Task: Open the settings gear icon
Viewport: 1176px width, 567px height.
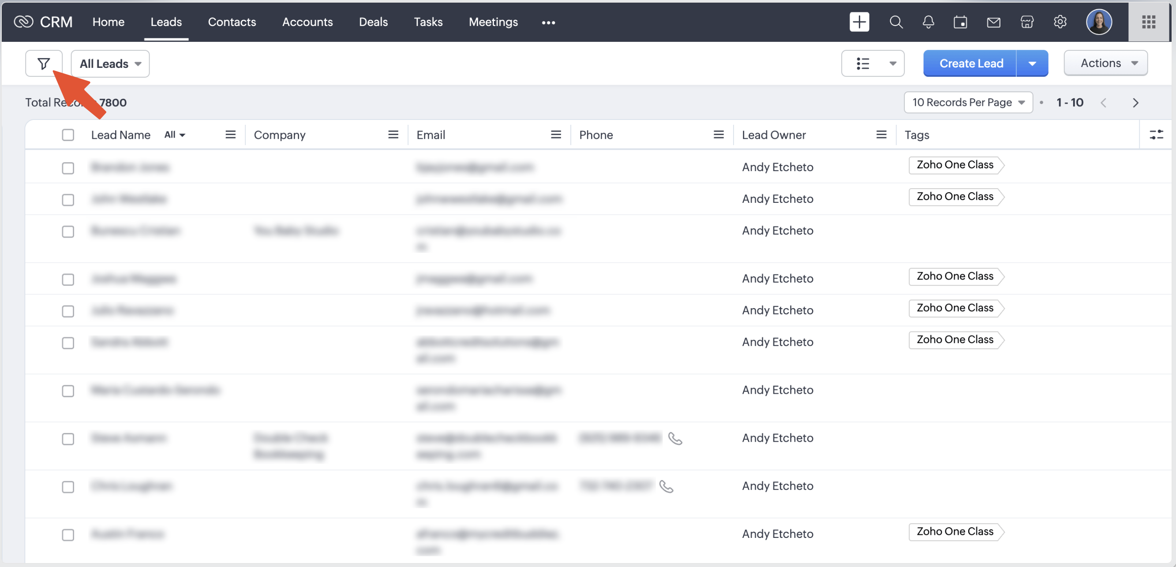Action: (x=1060, y=22)
